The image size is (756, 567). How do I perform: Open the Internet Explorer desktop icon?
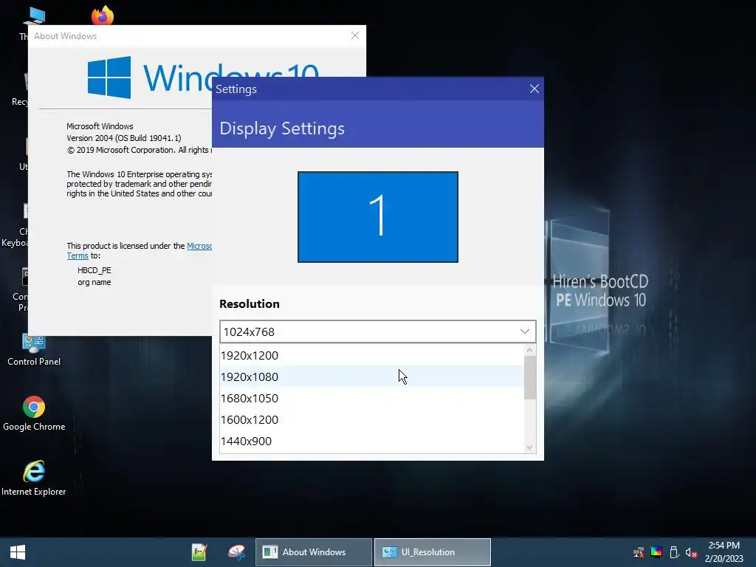34,478
